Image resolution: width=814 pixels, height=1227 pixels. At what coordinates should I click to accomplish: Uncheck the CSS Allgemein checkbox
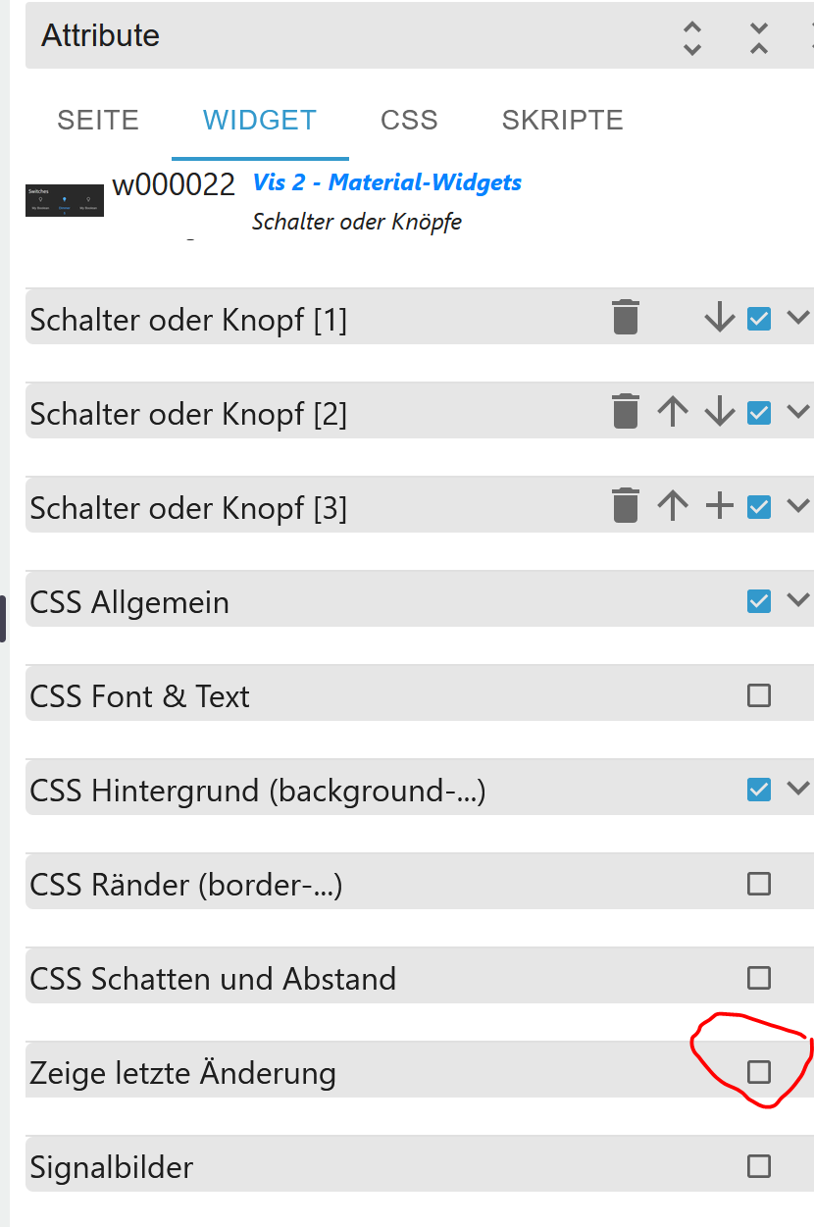[759, 601]
